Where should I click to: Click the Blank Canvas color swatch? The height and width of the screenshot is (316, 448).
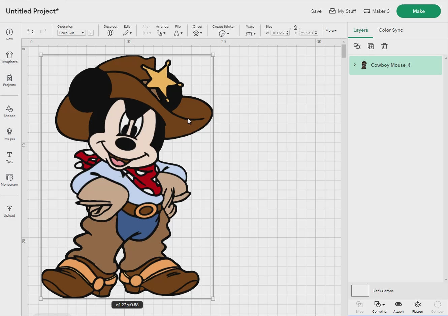360,291
